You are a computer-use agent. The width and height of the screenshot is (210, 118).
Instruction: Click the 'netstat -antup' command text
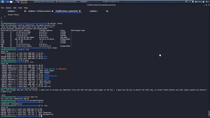(x=56, y=23)
